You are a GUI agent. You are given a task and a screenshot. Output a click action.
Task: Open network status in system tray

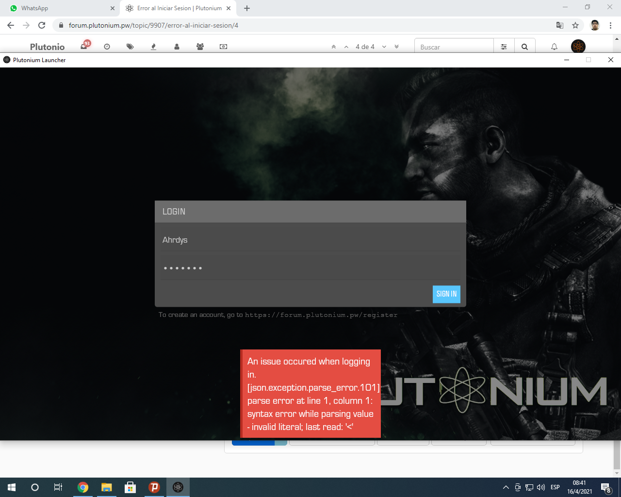pos(529,487)
